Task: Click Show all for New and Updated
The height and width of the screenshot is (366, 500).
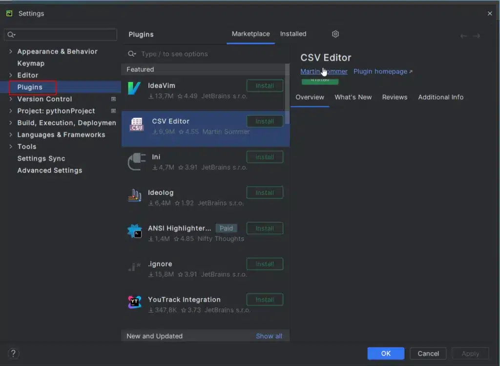Action: coord(269,336)
